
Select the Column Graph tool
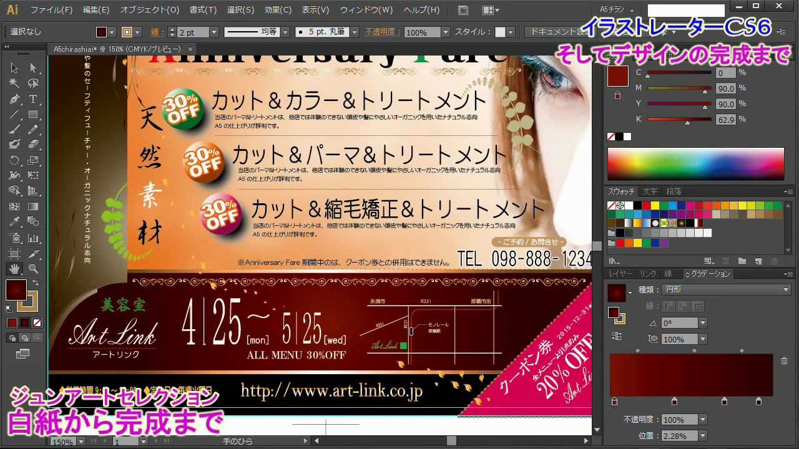click(x=33, y=238)
